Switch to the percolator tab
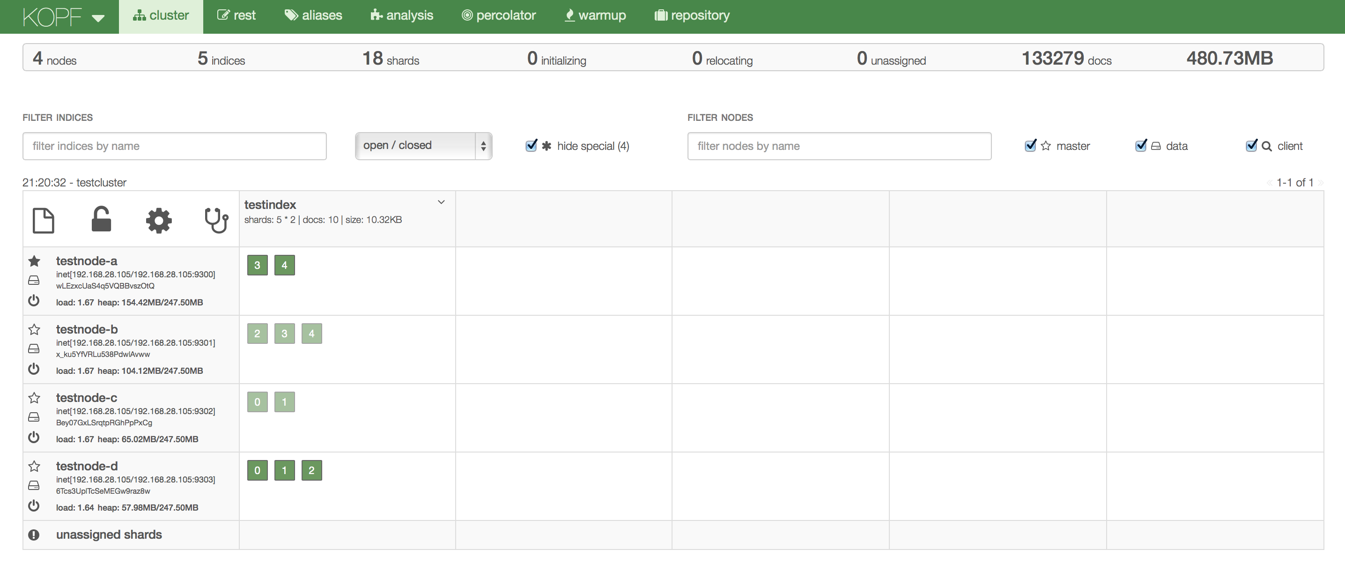 [x=499, y=15]
